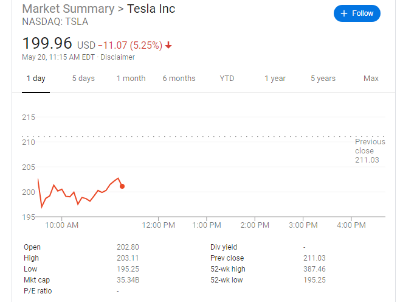The image size is (400, 302).
Task: Click the Tesla Inc title
Action: (x=151, y=9)
